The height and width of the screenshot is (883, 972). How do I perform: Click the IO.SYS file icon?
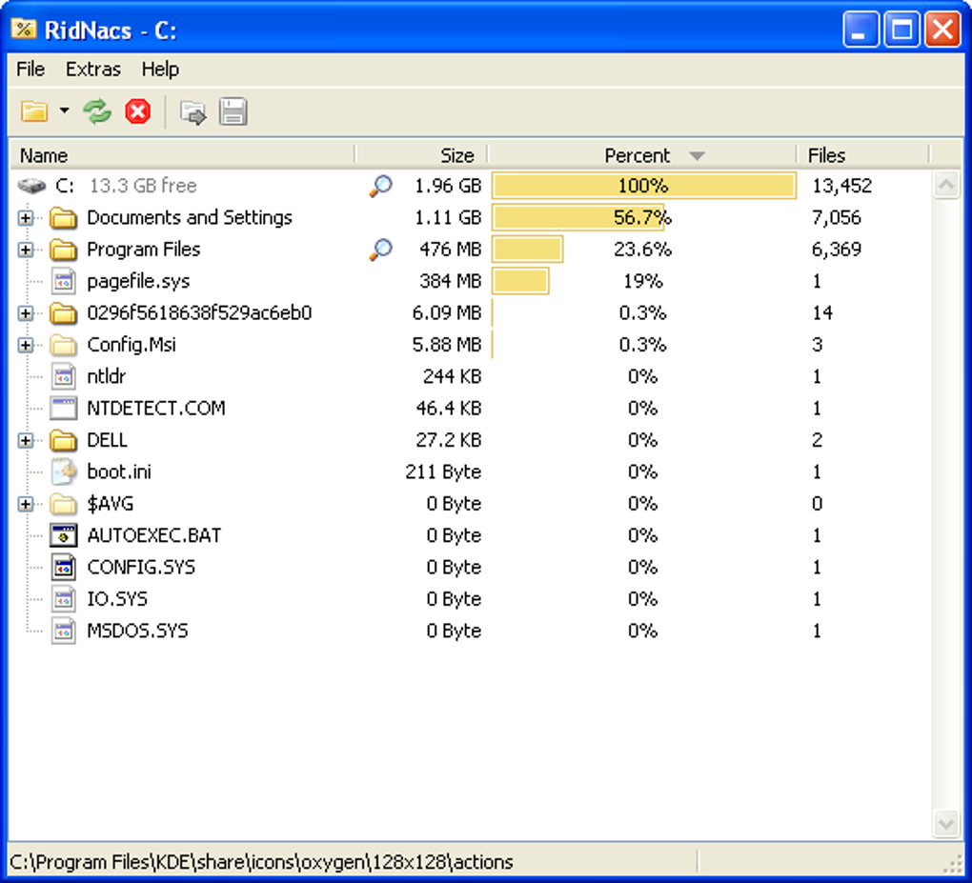coord(63,599)
